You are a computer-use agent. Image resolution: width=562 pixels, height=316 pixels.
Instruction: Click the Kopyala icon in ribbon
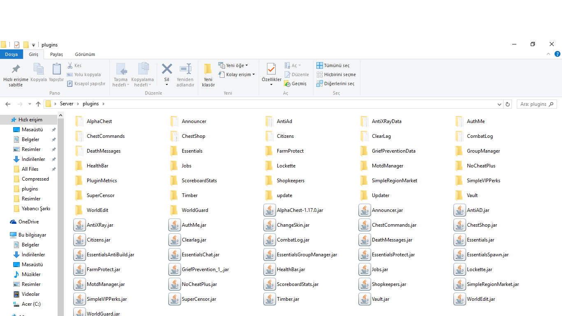coord(39,69)
